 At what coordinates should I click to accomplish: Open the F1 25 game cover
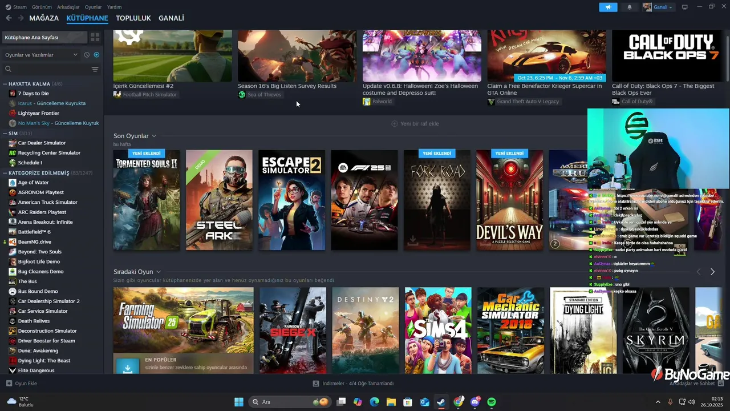coord(364,200)
